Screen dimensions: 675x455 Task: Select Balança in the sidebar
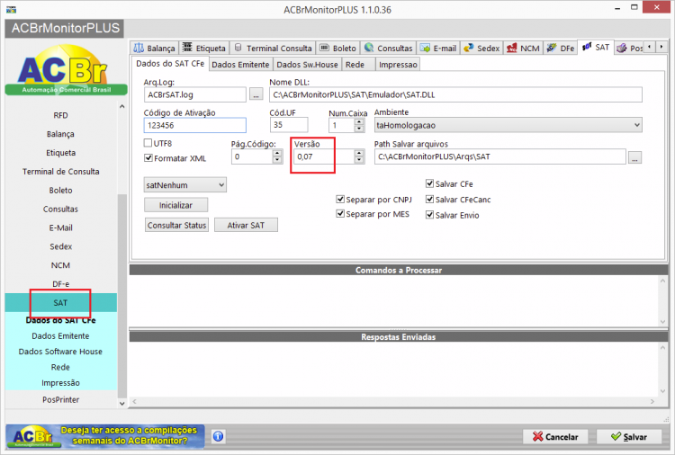(60, 134)
